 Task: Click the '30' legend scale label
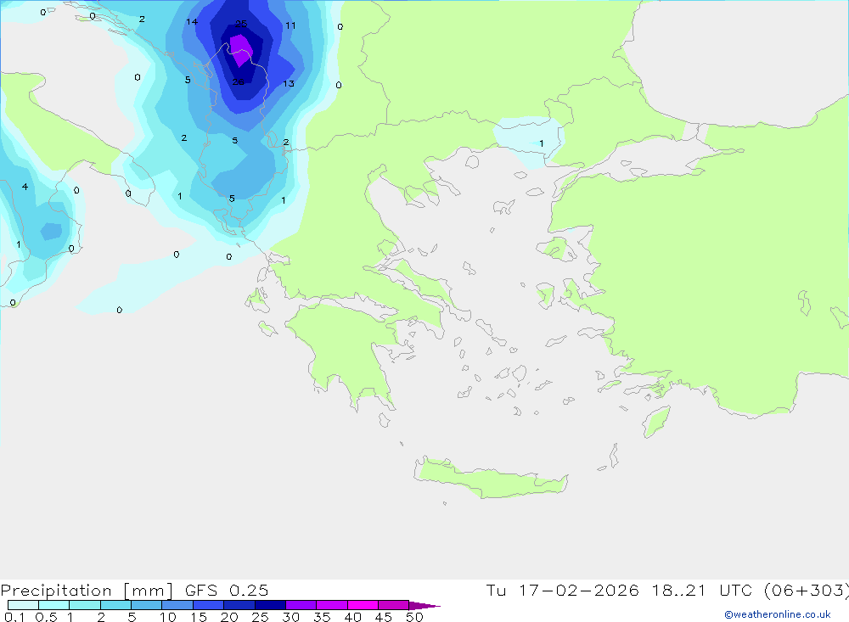click(290, 617)
